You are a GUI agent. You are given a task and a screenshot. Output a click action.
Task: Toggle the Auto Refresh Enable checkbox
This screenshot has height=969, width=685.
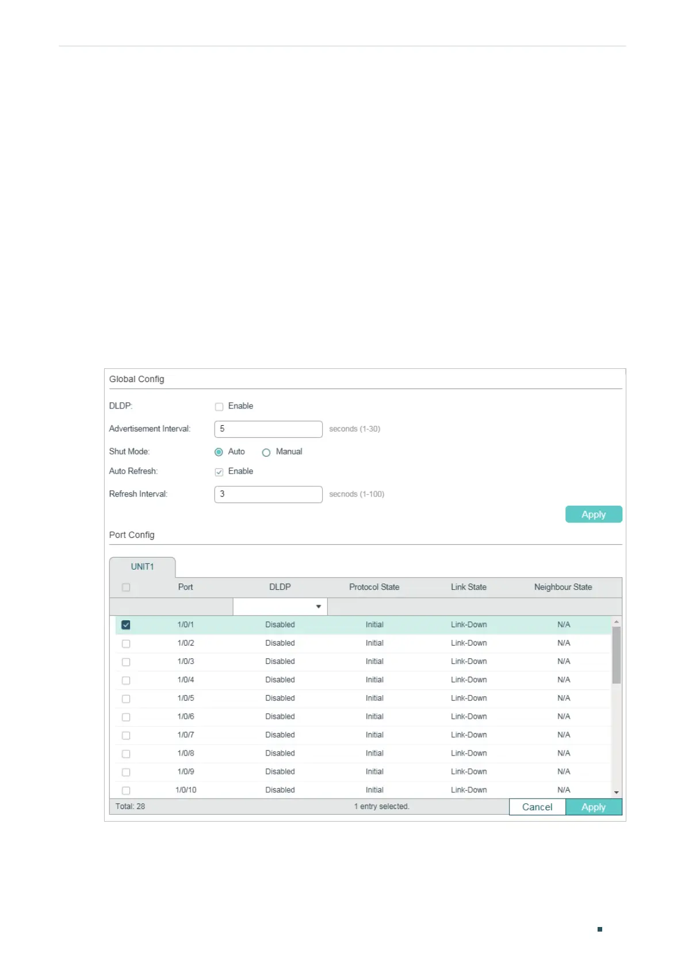(x=219, y=472)
